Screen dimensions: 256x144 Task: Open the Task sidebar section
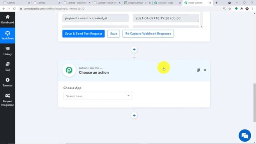(x=8, y=67)
